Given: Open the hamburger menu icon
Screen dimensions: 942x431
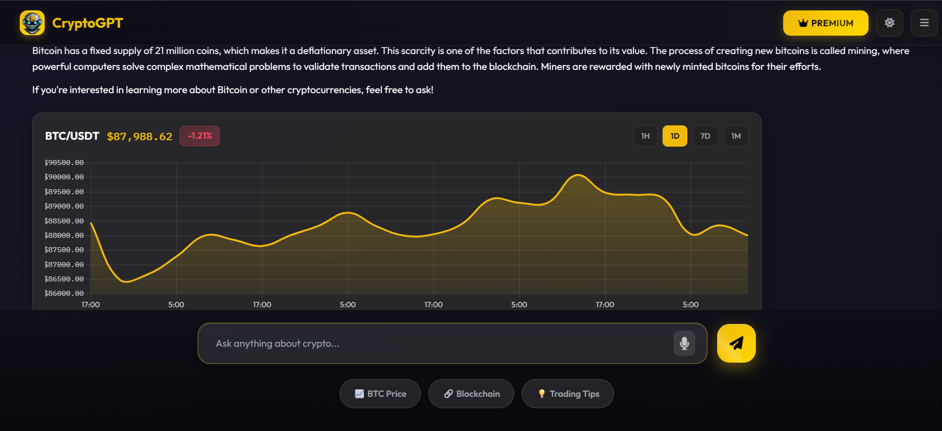Looking at the screenshot, I should tap(924, 23).
